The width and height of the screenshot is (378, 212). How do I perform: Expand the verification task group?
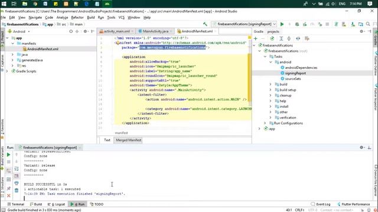[x=271, y=118]
